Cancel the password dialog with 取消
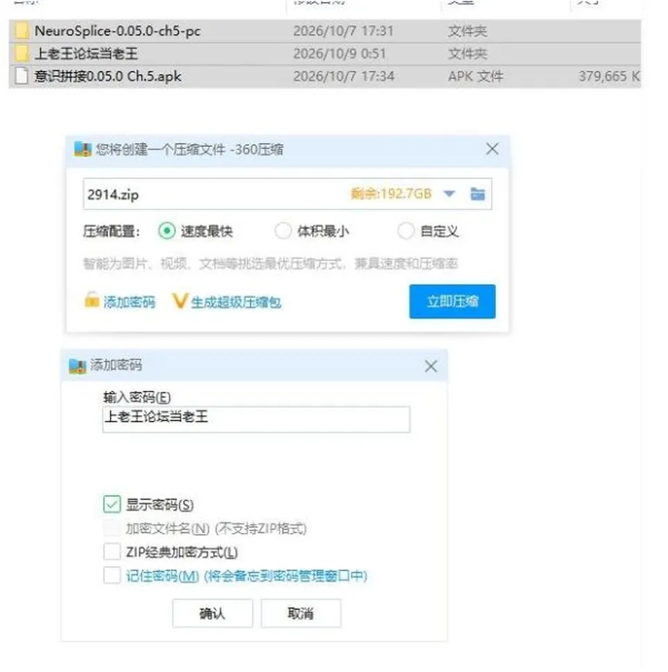The image size is (668, 672). click(301, 614)
